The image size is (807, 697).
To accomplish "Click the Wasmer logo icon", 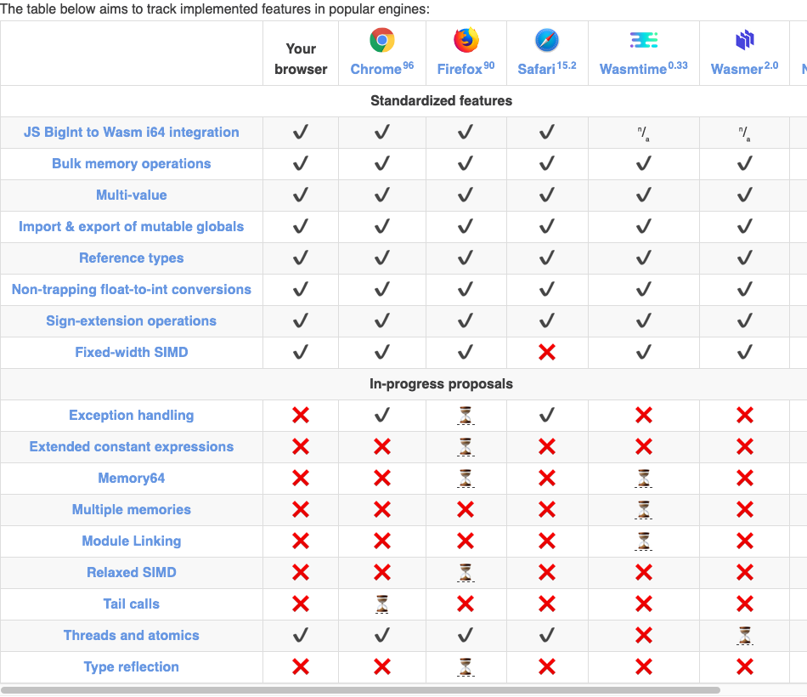I will (744, 40).
